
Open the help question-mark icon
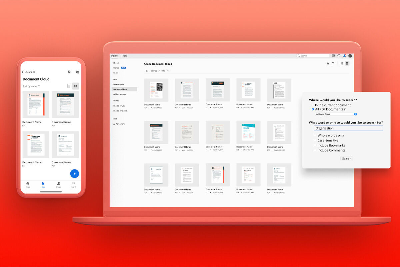pos(339,56)
